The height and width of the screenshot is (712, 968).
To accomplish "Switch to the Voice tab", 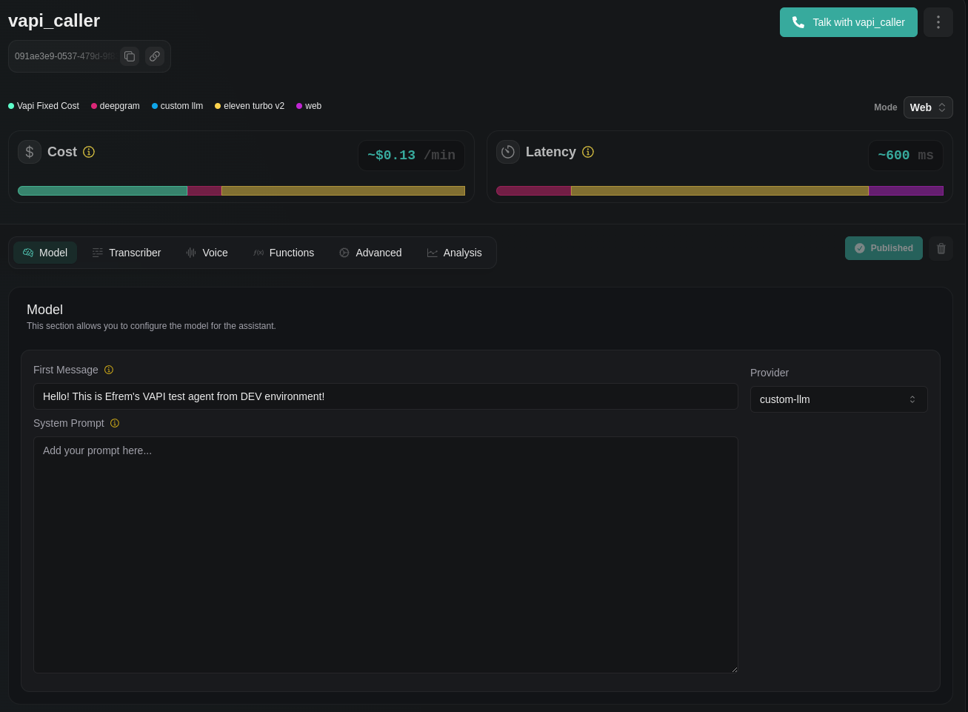I will click(207, 253).
